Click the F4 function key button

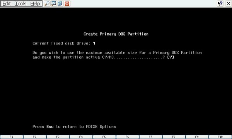[81, 137]
